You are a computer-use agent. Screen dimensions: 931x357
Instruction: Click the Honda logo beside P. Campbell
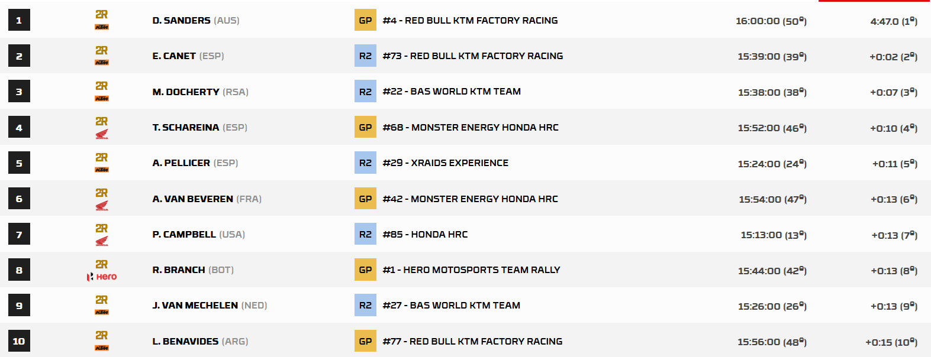pos(102,241)
